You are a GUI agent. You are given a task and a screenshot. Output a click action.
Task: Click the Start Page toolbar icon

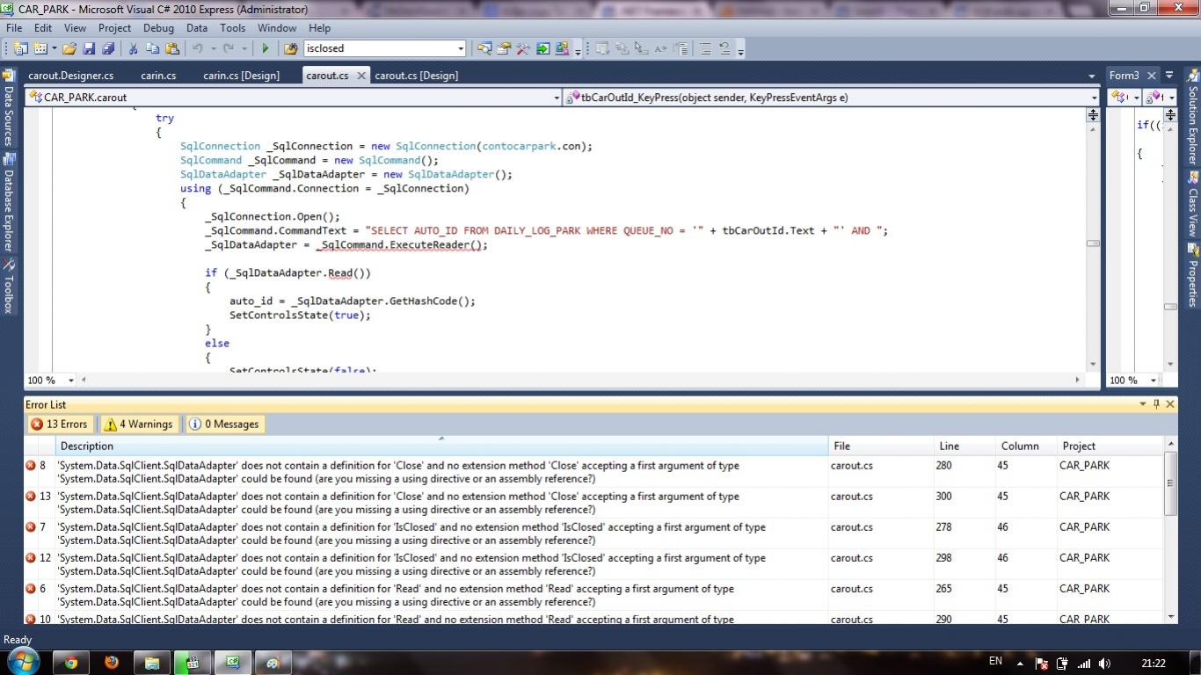tap(542, 48)
